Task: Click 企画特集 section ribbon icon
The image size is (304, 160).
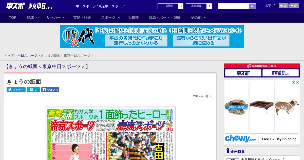Action: coord(228,151)
